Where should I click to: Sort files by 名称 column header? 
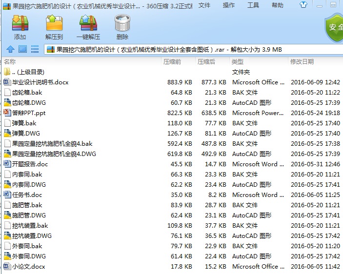pos(10,62)
